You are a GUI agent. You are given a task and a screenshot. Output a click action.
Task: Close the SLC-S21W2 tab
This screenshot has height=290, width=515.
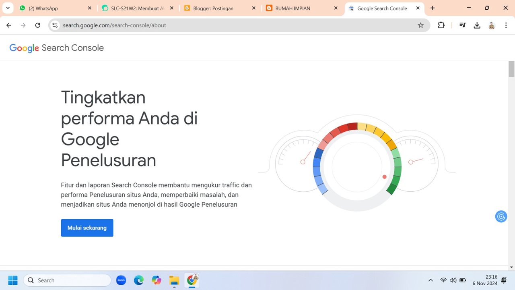[172, 8]
